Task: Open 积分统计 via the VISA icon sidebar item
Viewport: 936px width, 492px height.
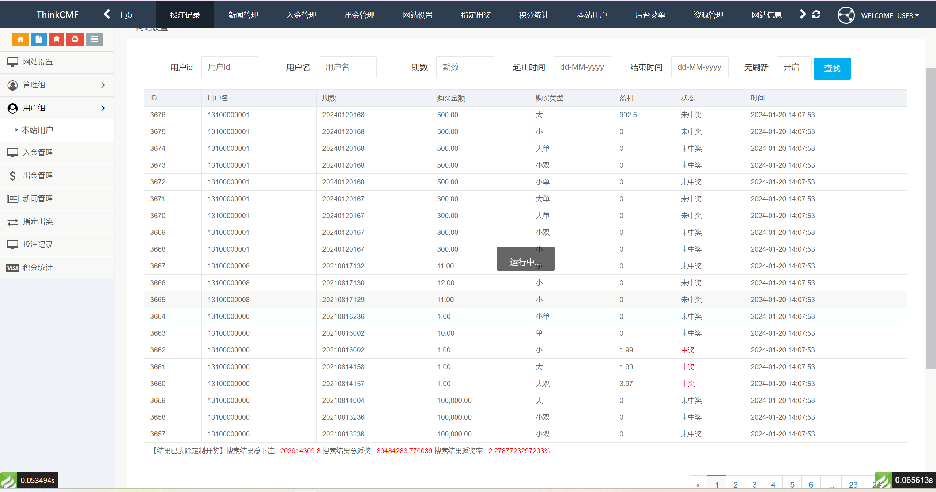Action: 37,268
